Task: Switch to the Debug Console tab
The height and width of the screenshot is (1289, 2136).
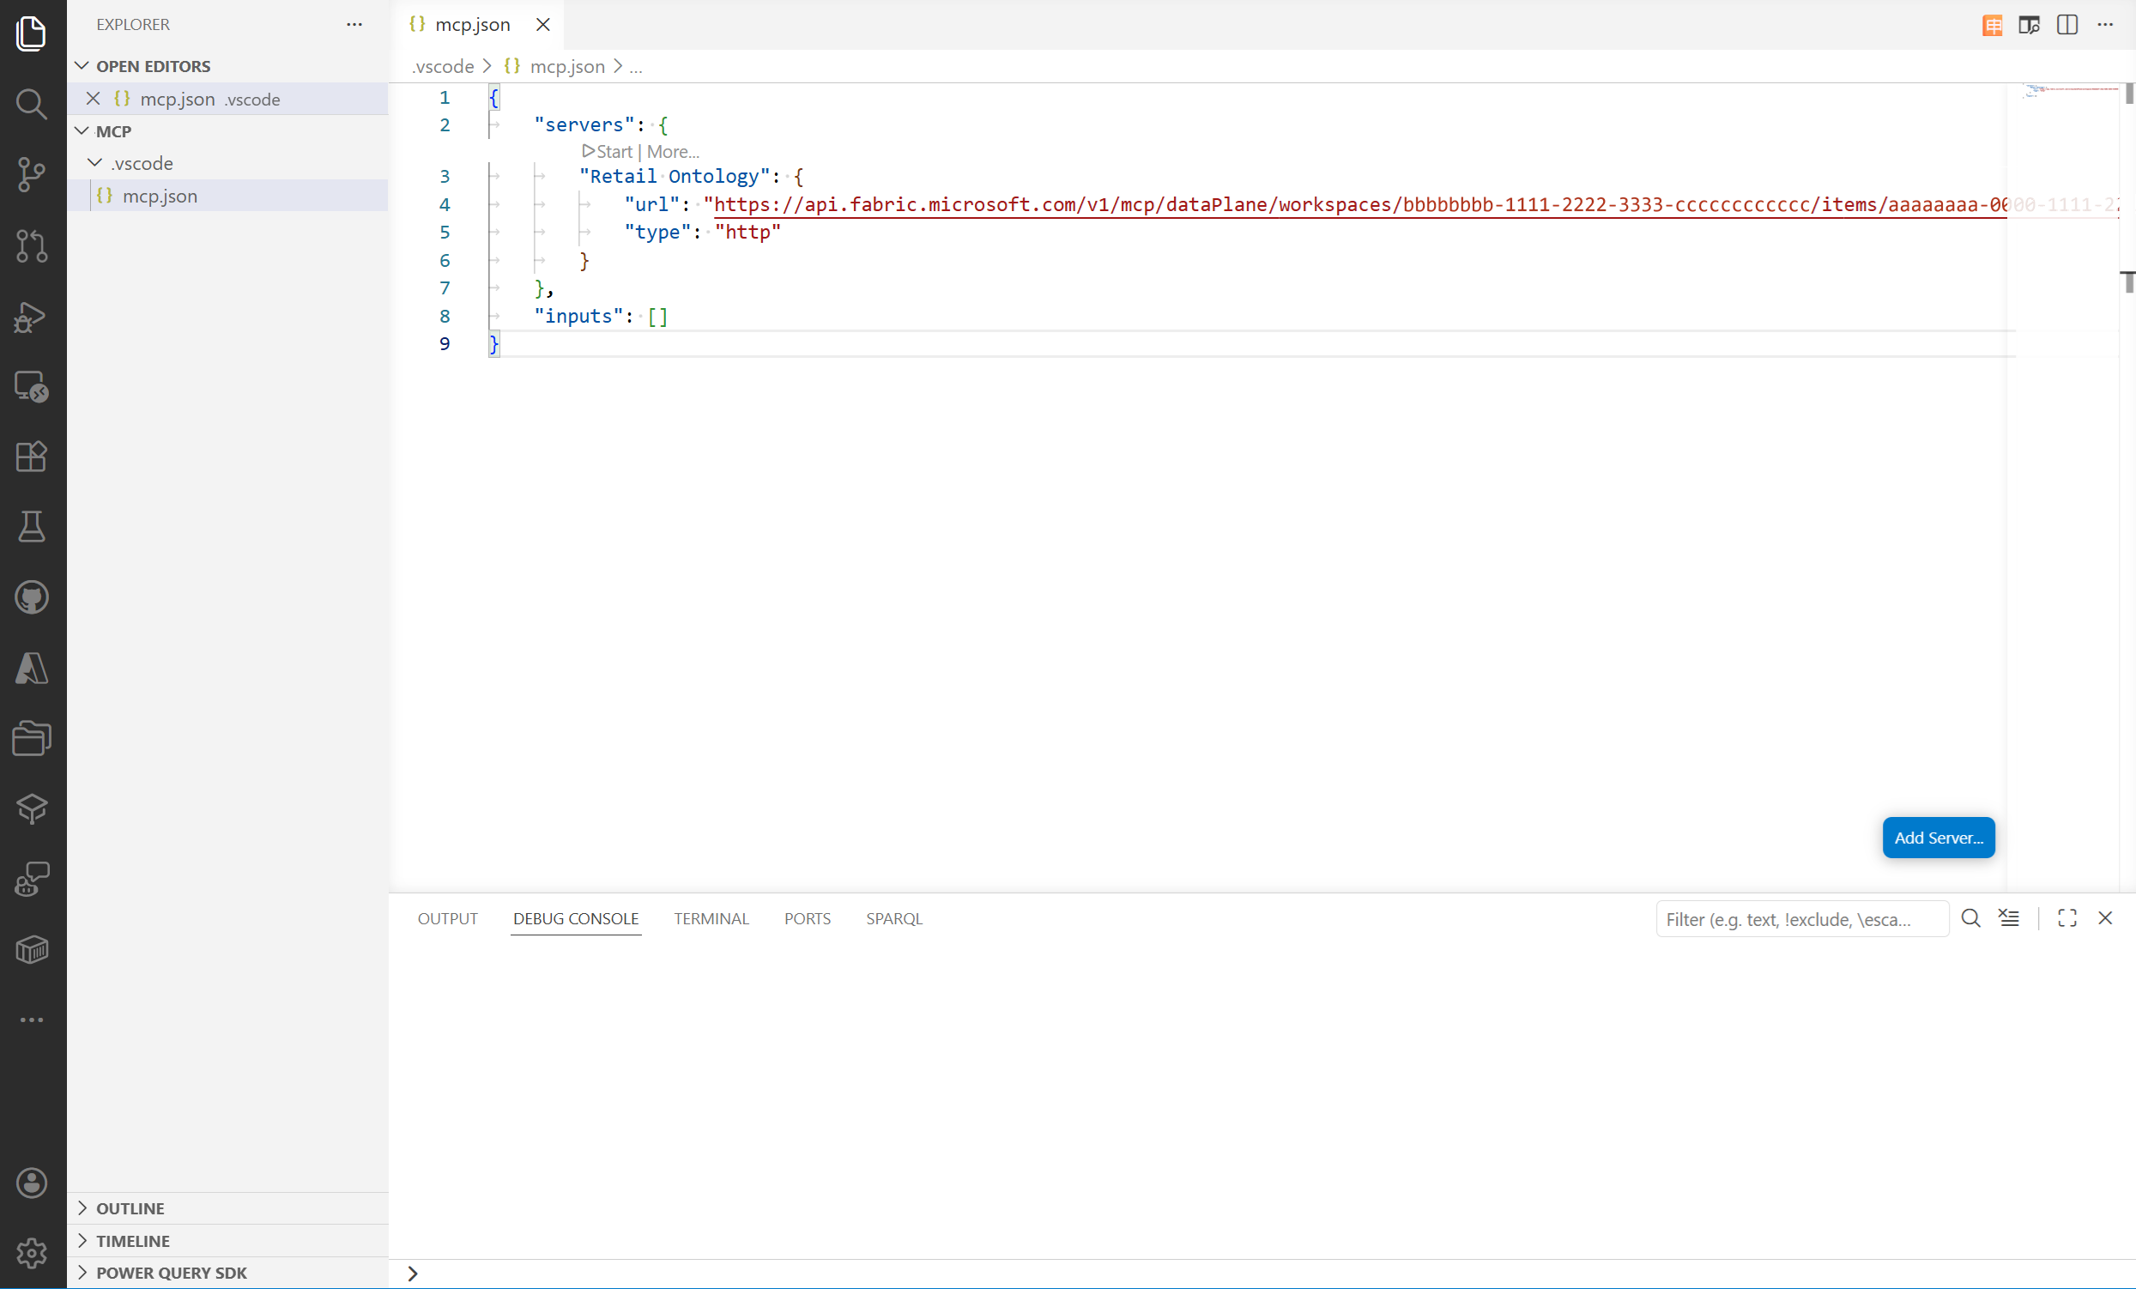Action: click(576, 918)
